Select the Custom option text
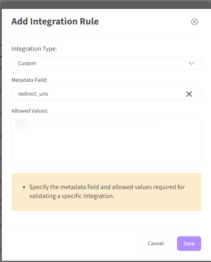This screenshot has width=211, height=262. (x=27, y=63)
